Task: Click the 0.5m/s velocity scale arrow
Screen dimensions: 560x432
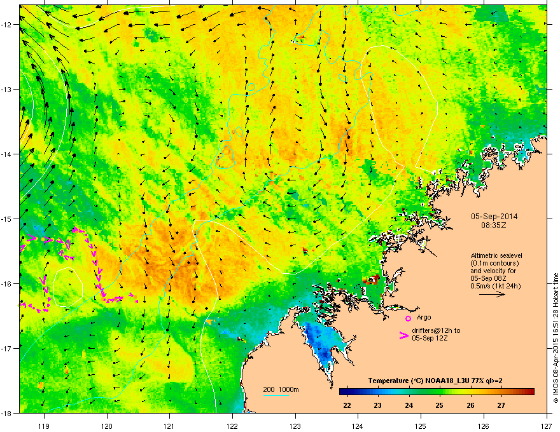Action: tap(492, 294)
